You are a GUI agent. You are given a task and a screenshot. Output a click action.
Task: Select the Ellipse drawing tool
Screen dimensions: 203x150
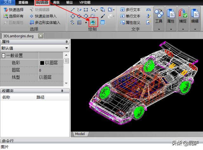click(x=79, y=16)
